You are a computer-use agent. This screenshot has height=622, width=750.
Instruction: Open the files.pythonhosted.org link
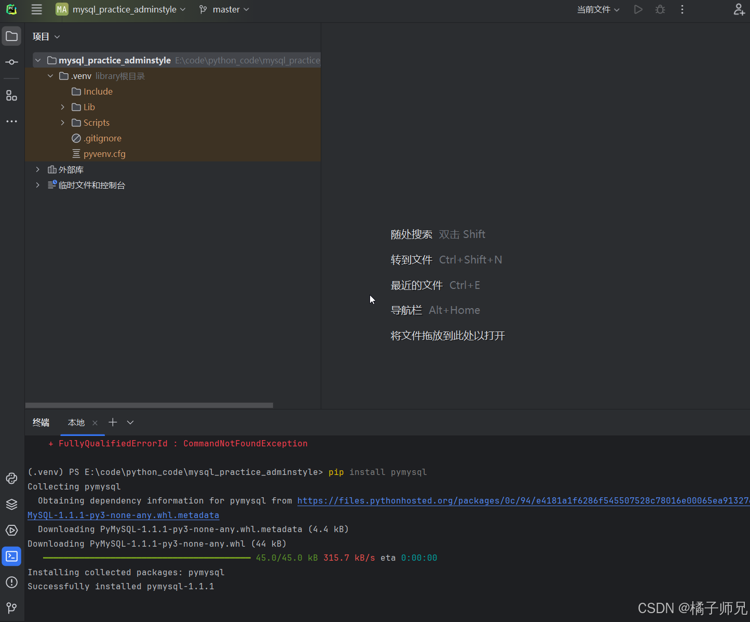523,501
